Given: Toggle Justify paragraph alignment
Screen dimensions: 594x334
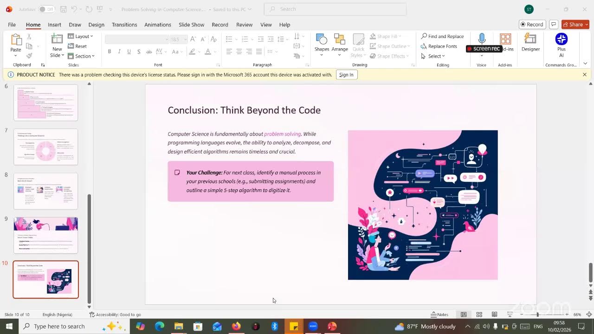Looking at the screenshot, I should tap(259, 51).
